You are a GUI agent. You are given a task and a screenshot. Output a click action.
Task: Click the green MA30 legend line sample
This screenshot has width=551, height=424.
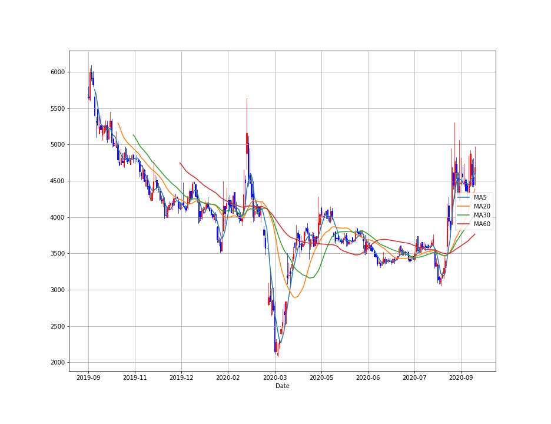pos(464,215)
